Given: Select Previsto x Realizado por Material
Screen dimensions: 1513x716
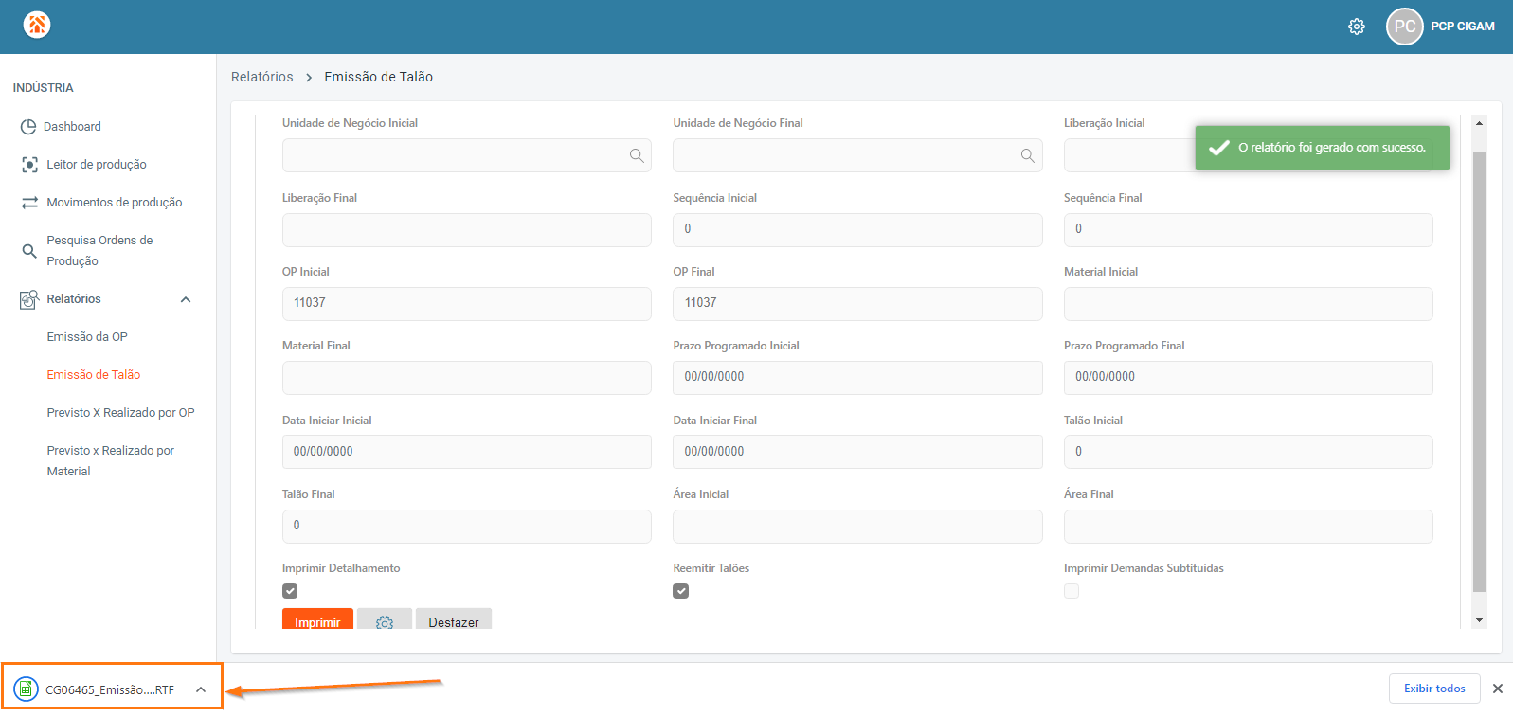Looking at the screenshot, I should [111, 461].
